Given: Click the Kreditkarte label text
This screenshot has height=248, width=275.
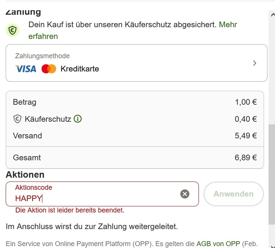Looking at the screenshot, I should pos(80,69).
